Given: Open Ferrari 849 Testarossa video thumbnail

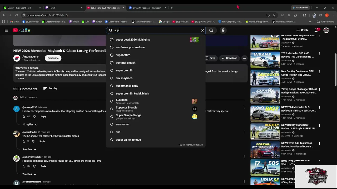Looking at the screenshot, I should click(265, 150).
